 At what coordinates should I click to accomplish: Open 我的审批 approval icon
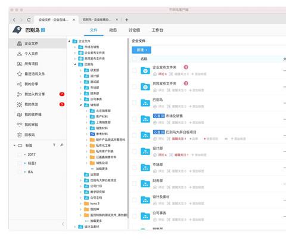pyautogui.click(x=20, y=125)
